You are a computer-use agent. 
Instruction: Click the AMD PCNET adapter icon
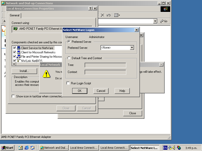[15, 29]
